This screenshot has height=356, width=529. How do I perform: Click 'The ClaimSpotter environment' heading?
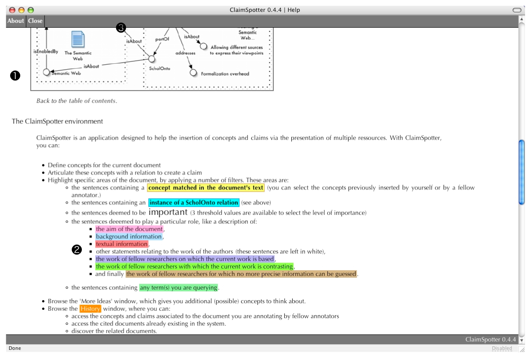57,121
